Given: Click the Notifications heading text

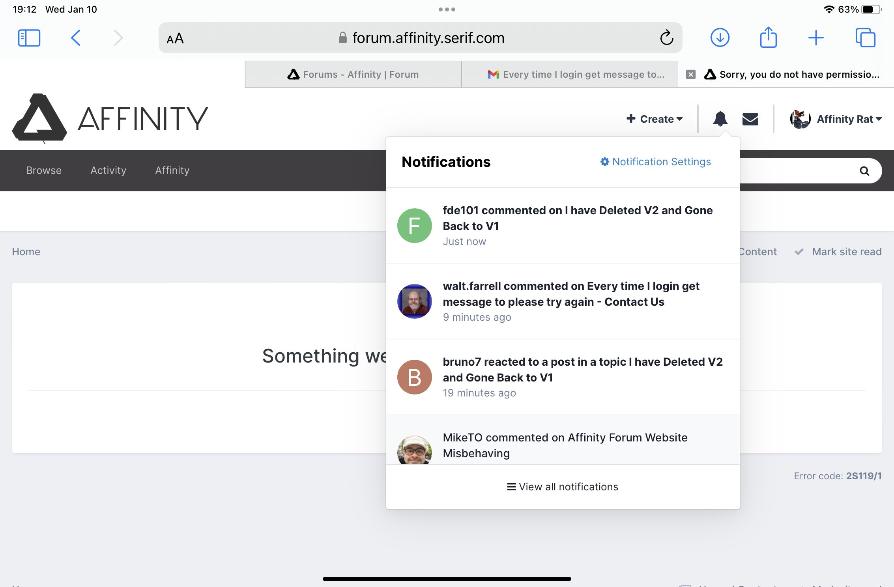Looking at the screenshot, I should pyautogui.click(x=446, y=162).
